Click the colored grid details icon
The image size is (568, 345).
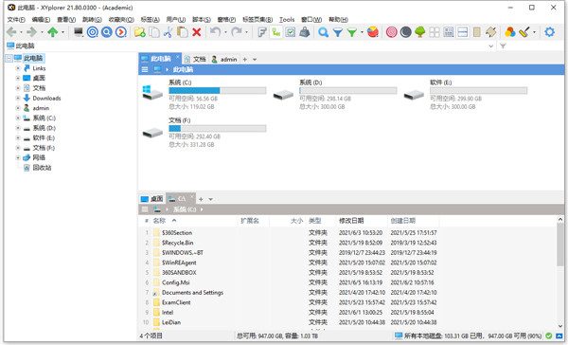[x=449, y=32]
